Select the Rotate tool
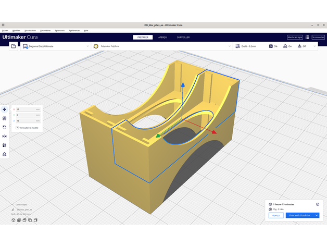This screenshot has height=246, width=327. click(x=5, y=127)
